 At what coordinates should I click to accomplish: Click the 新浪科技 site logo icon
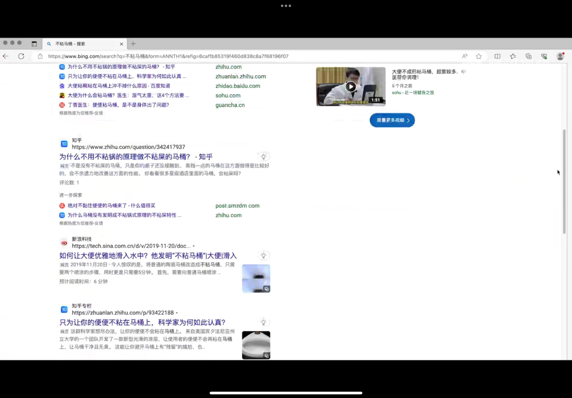(x=64, y=243)
